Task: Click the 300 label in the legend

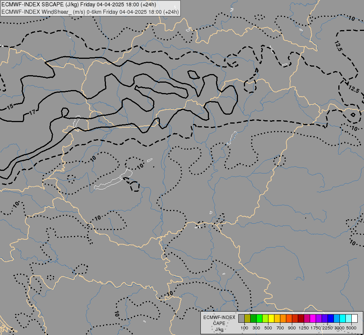Action: [x=256, y=328]
